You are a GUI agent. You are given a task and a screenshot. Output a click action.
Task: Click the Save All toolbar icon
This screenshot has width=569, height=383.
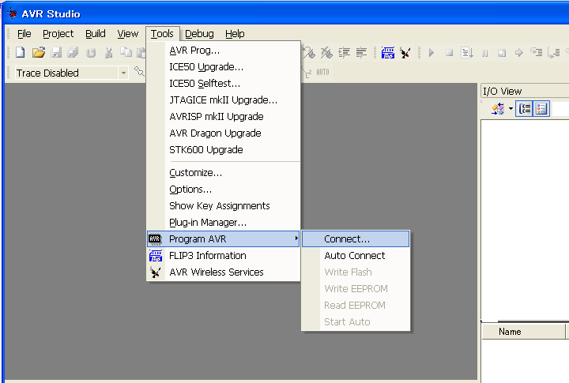click(73, 53)
